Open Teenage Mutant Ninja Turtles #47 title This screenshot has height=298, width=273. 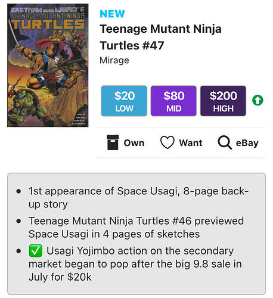160,37
